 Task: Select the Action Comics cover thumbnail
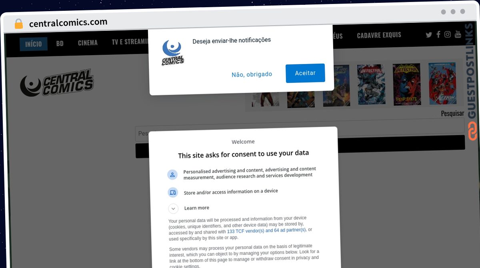442,83
